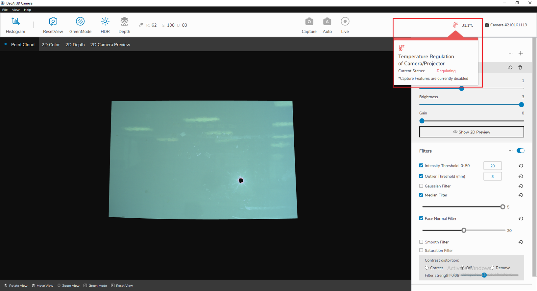Switch to the 2D Depth tab
The image size is (537, 291).
(75, 45)
